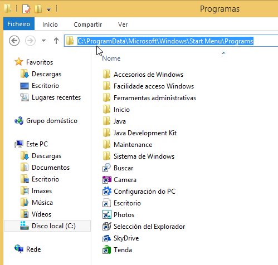Click the Properties icon in quick access toolbar
Viewport: 278px width, 265px height.
(x=26, y=9)
